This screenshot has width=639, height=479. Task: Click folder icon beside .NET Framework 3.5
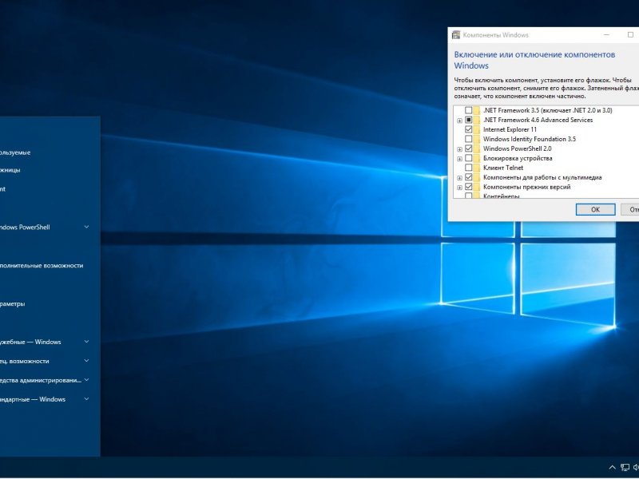[x=477, y=110]
